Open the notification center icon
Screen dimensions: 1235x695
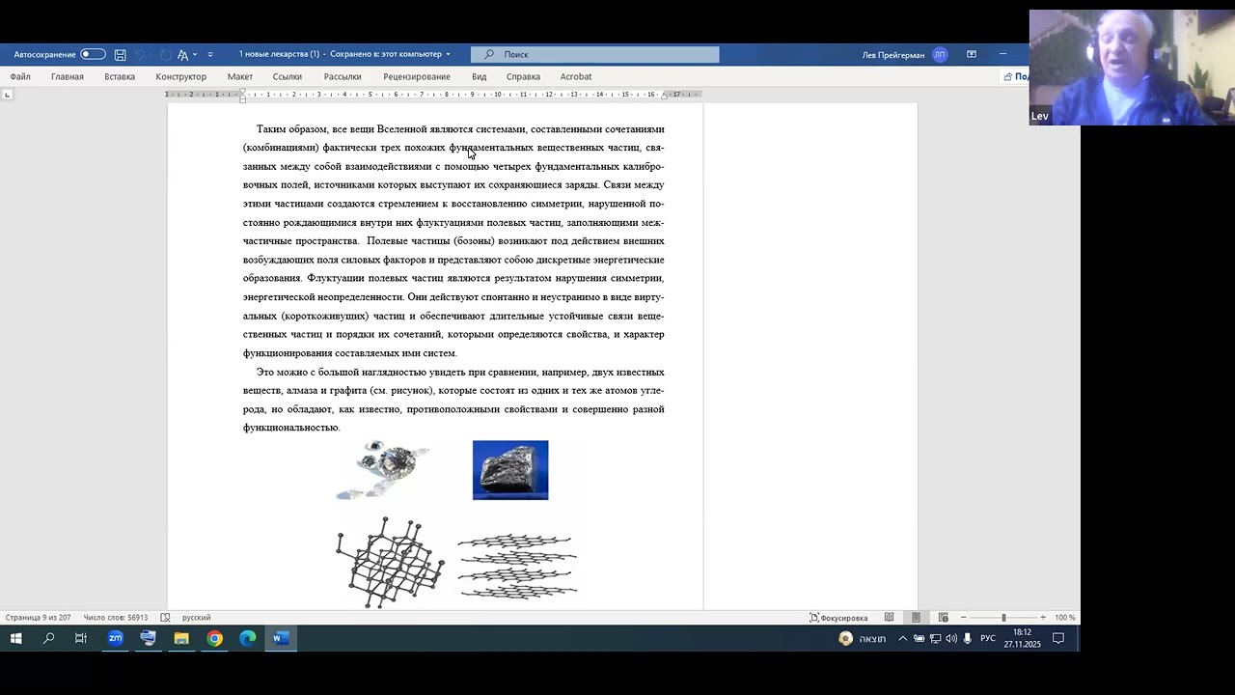point(1057,638)
